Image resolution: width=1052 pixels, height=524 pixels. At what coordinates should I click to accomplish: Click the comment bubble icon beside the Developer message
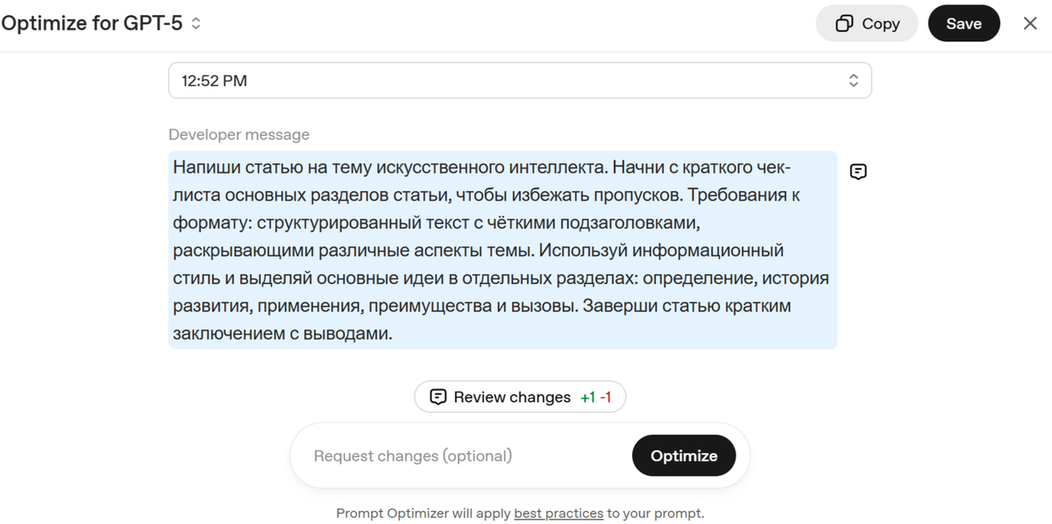857,171
